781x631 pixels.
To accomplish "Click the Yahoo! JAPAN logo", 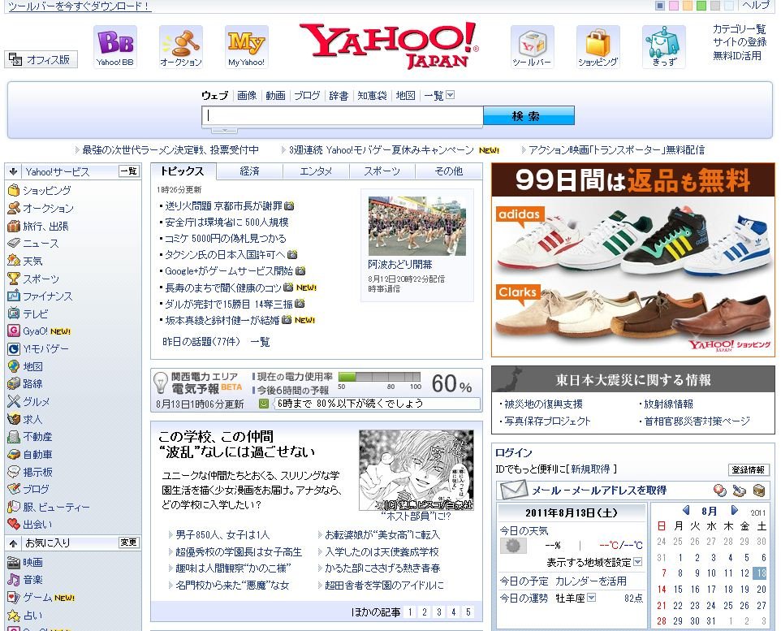I will coord(389,45).
